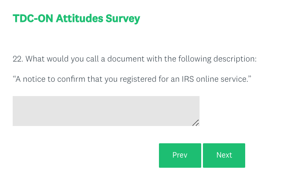This screenshot has height=177, width=290.
Task: Click the corner grip on answer box
Action: point(196,123)
